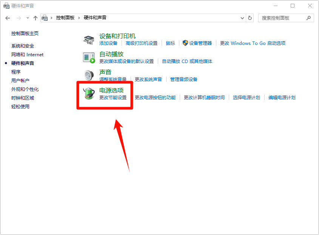Click the 管理音频设备 link
This screenshot has width=319, height=235.
pos(184,79)
